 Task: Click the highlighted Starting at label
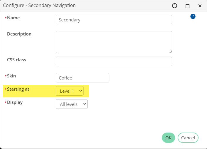[x=18, y=89]
